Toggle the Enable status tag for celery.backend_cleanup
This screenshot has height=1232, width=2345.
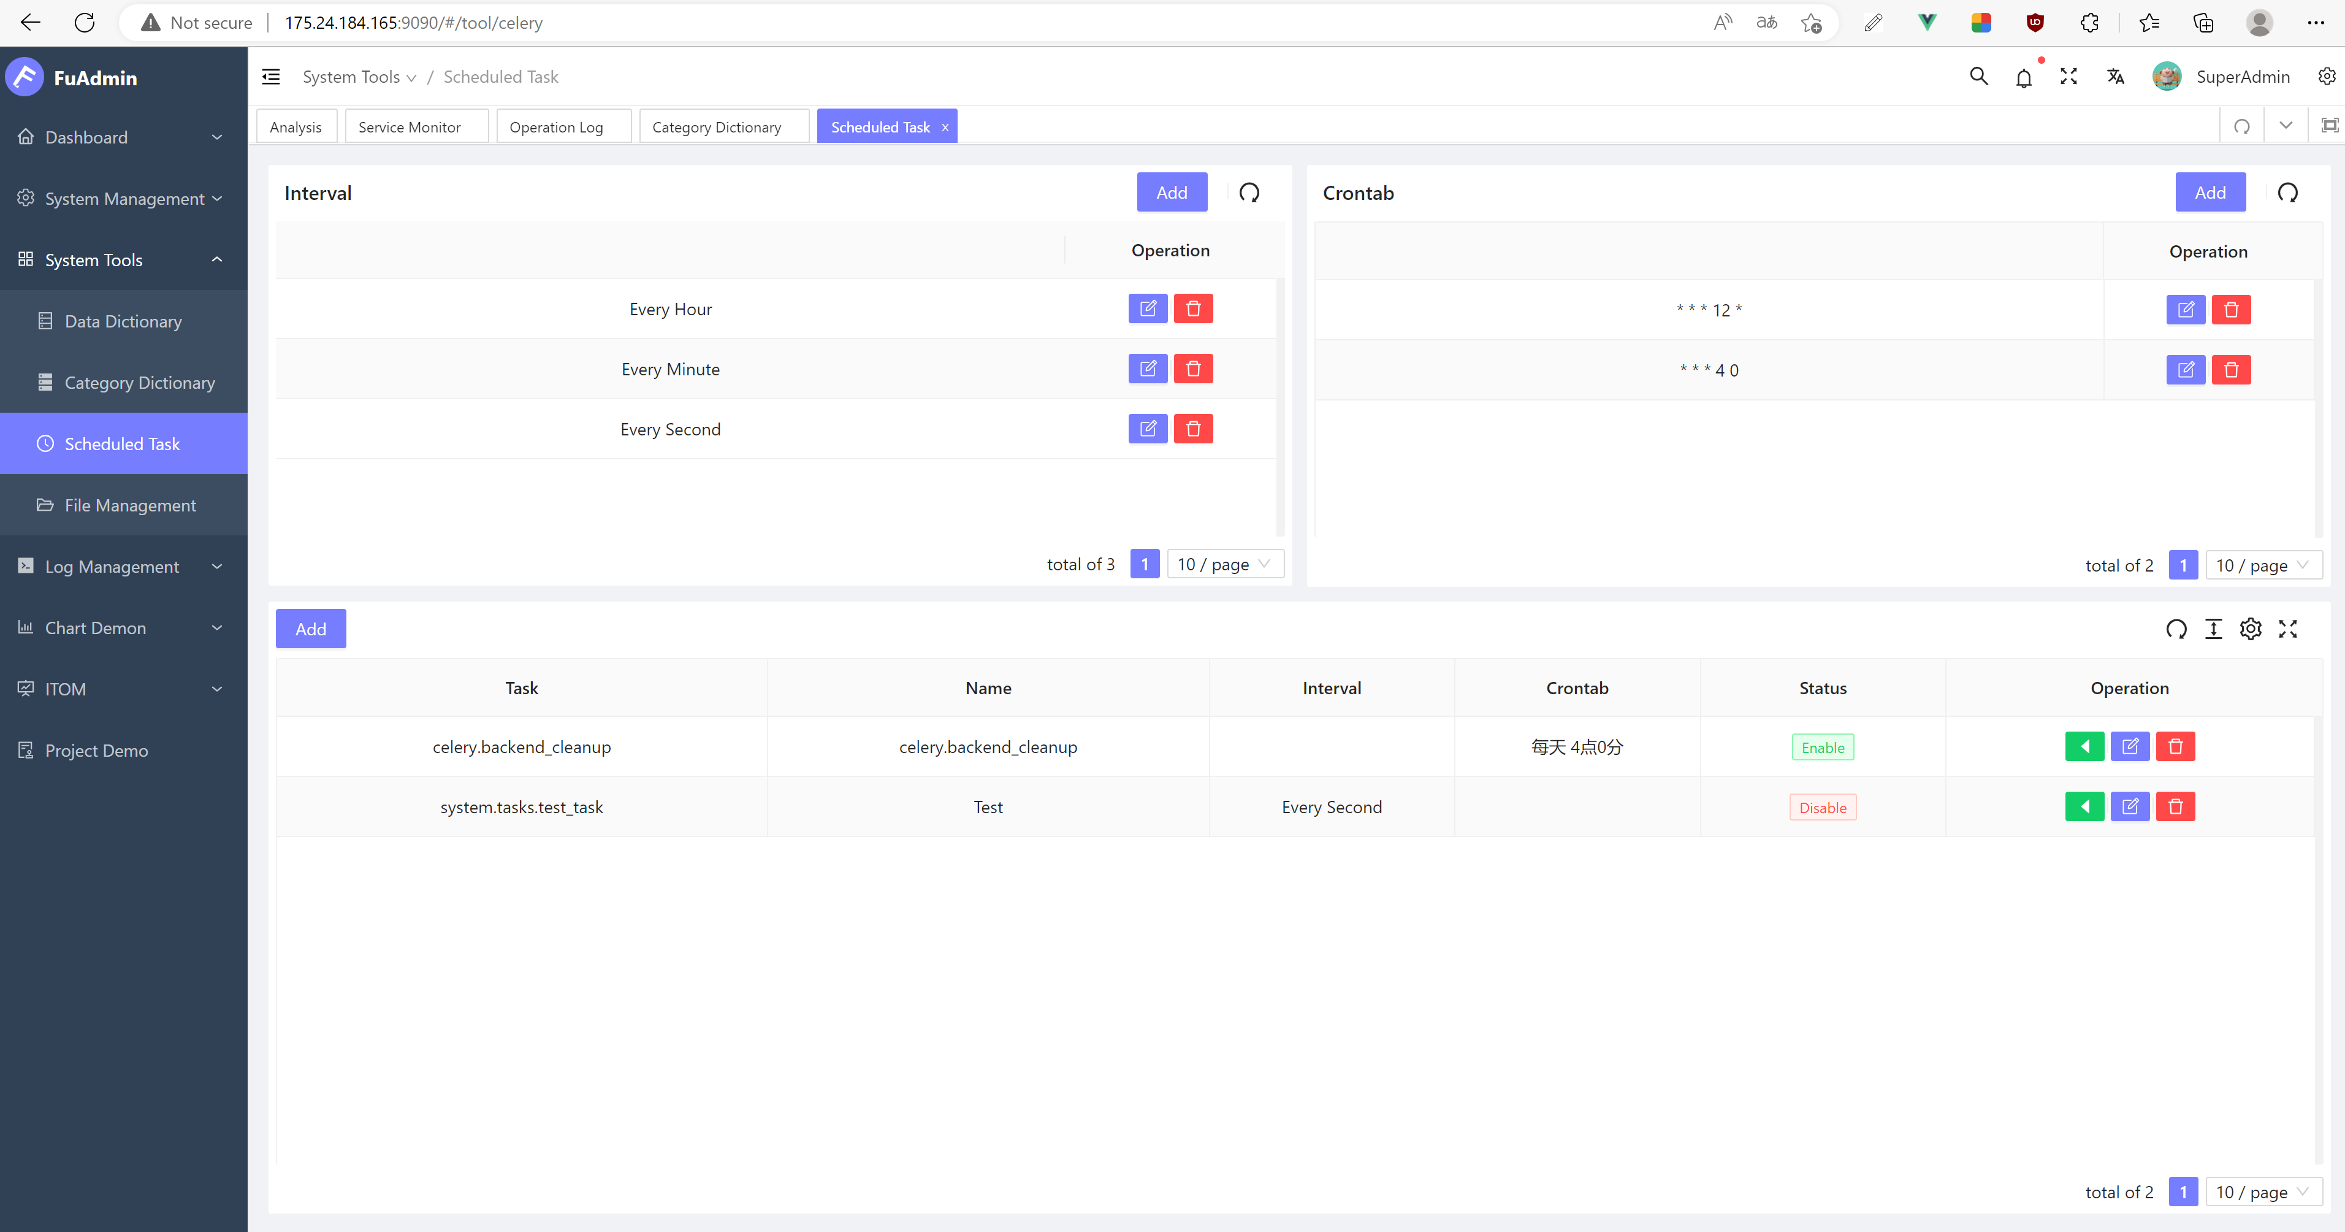pos(1823,748)
